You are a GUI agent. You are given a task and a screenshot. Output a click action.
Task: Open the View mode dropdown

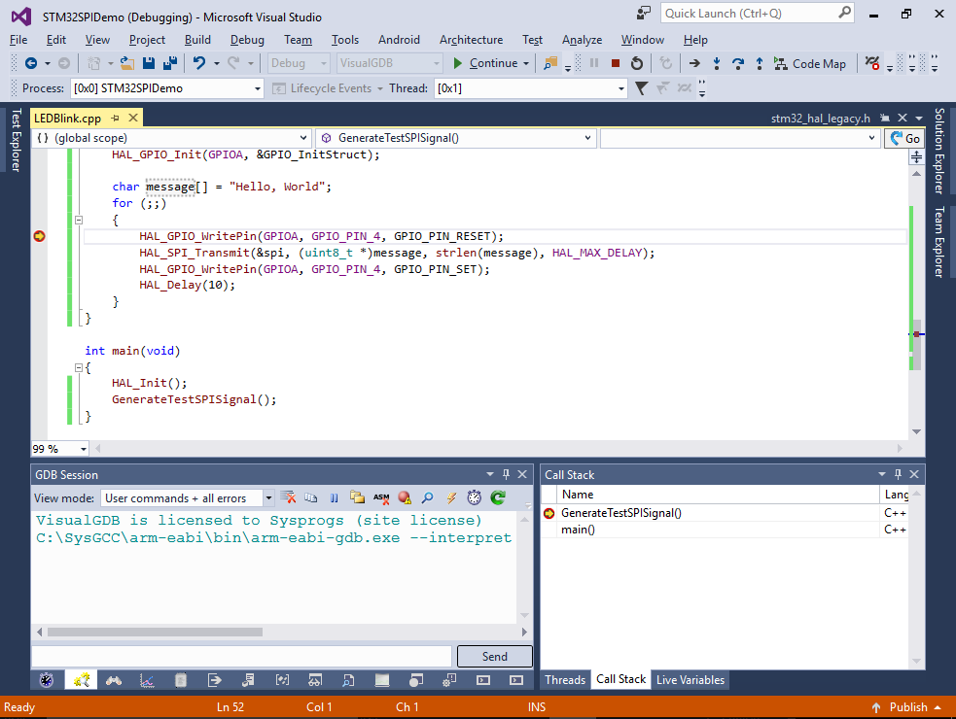point(268,498)
